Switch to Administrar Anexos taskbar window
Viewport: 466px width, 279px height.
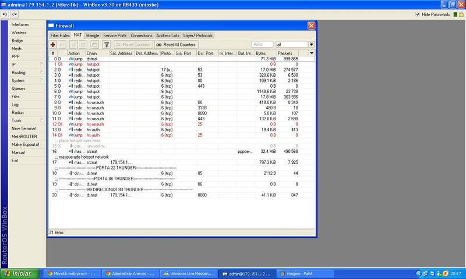pyautogui.click(x=129, y=274)
